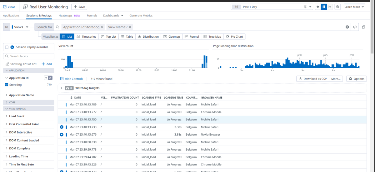Play session replay for 23:40:13.733 row

(62, 127)
